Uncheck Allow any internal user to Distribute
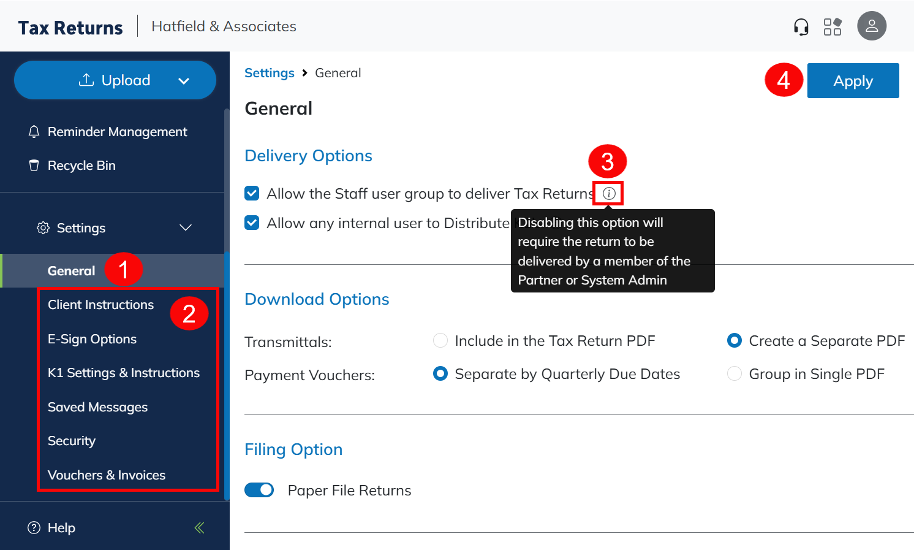 coord(252,223)
